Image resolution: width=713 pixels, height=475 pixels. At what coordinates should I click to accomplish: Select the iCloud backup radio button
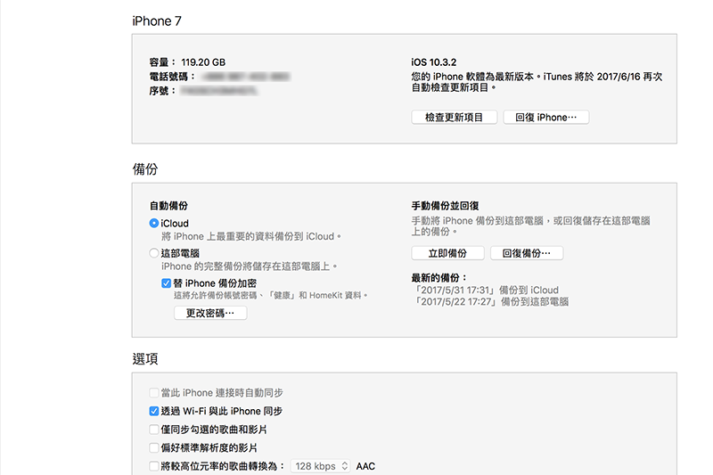coord(154,224)
